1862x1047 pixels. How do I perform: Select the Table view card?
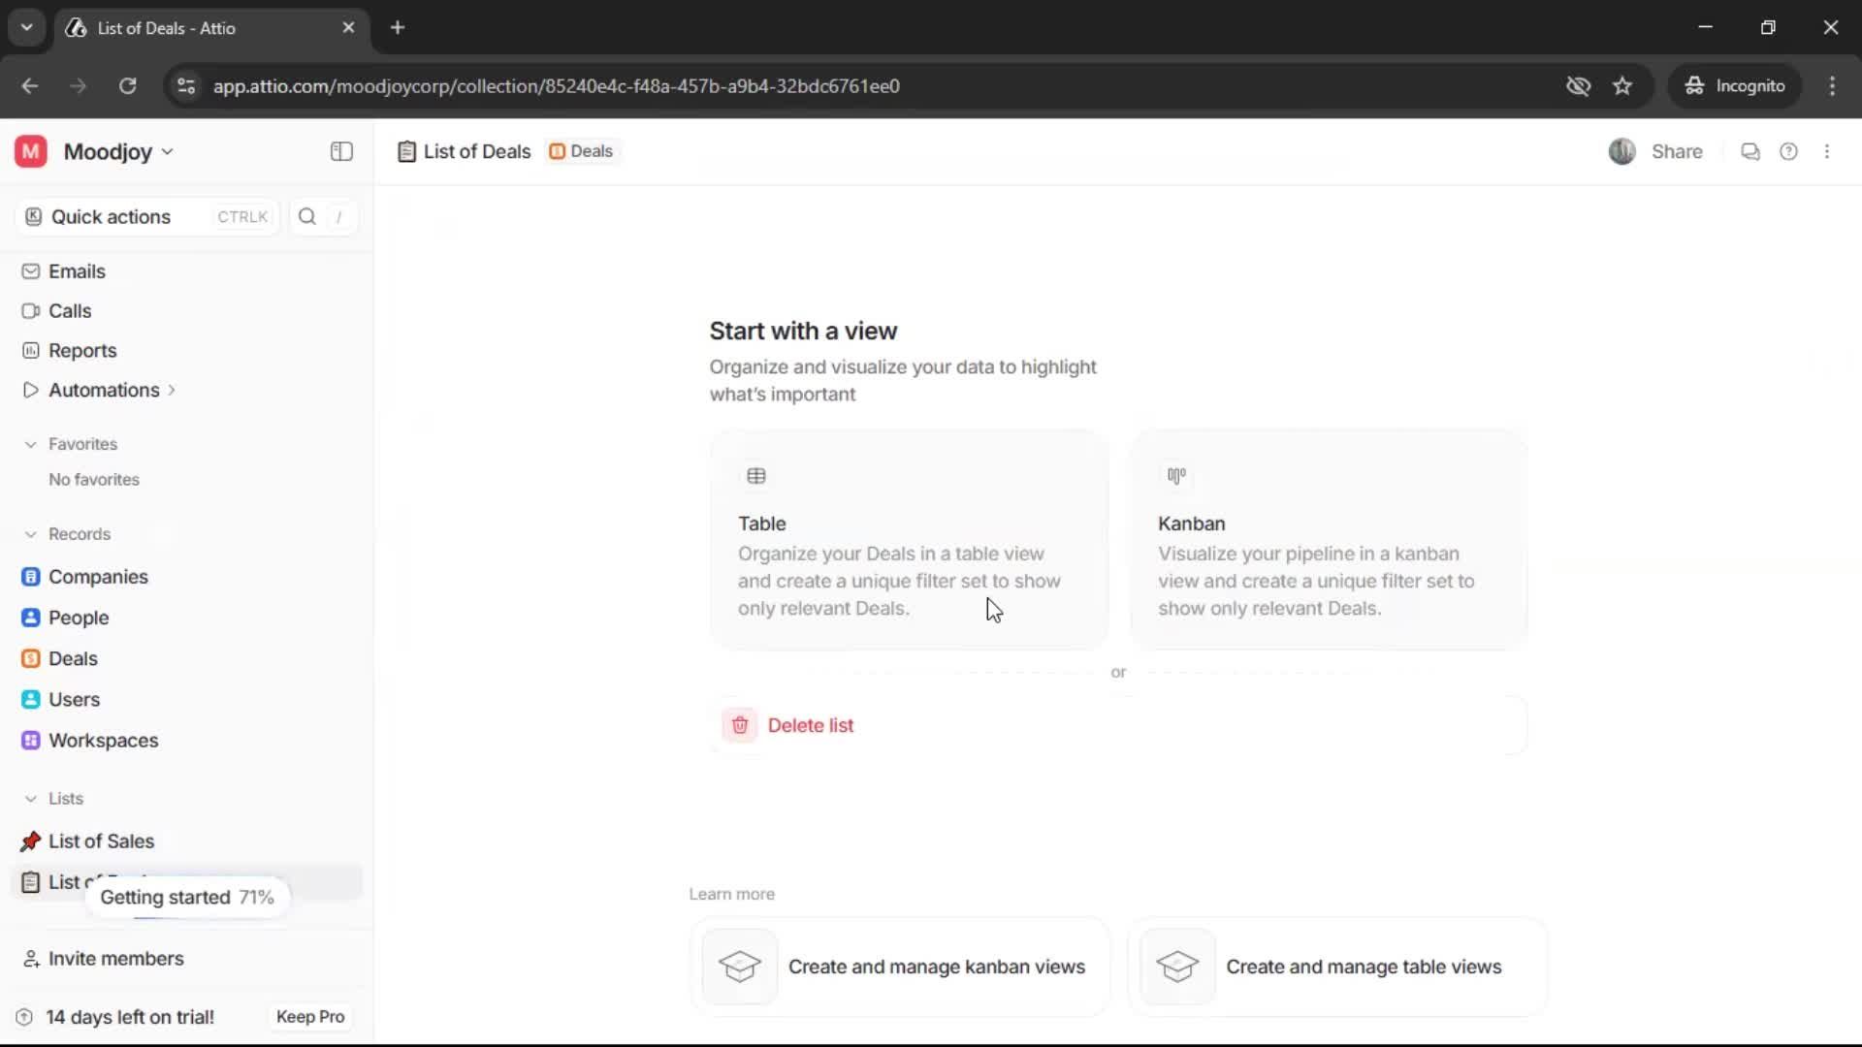[x=908, y=539]
